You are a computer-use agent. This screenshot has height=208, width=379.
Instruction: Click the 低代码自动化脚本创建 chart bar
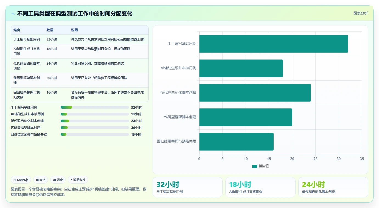(x=255, y=93)
